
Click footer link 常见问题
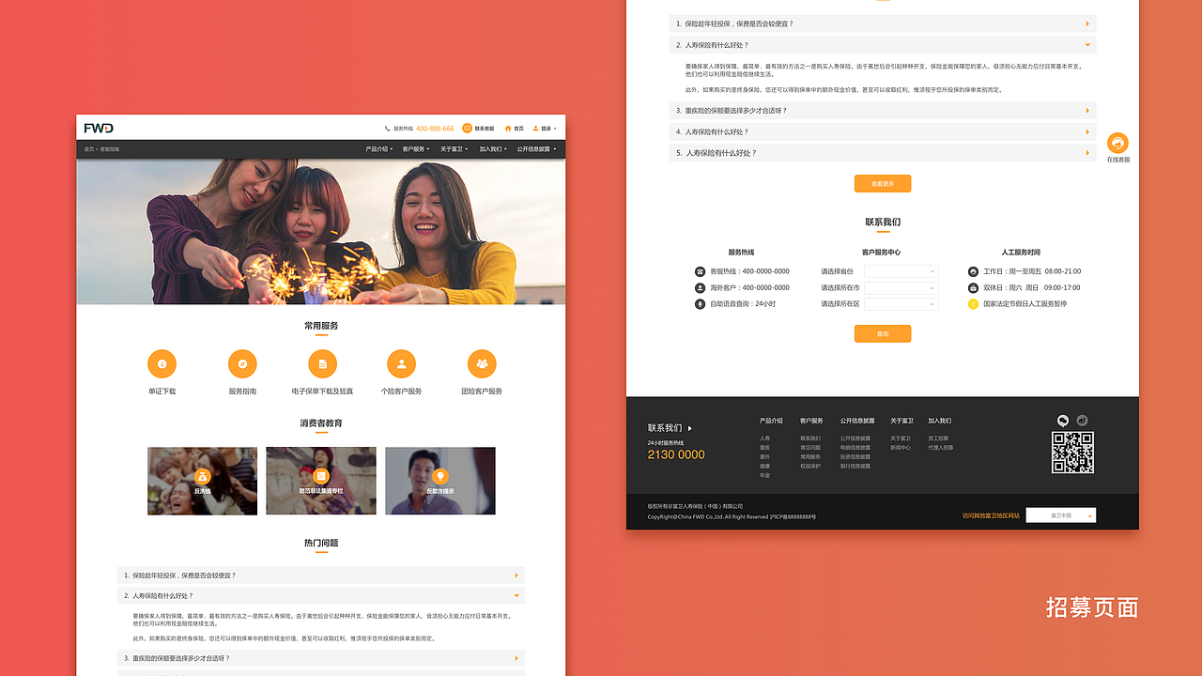click(x=810, y=448)
